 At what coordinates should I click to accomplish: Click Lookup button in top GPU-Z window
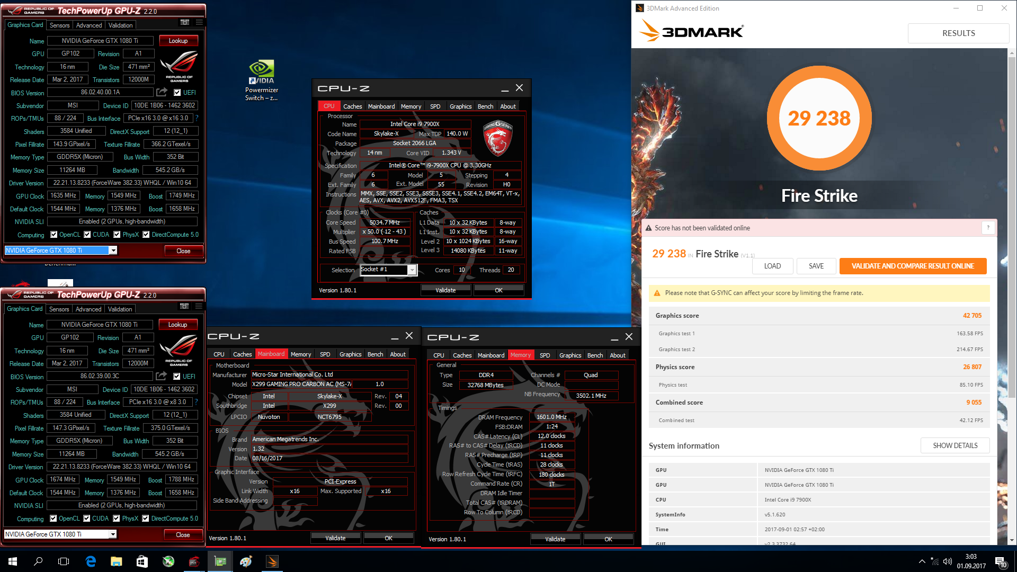178,41
